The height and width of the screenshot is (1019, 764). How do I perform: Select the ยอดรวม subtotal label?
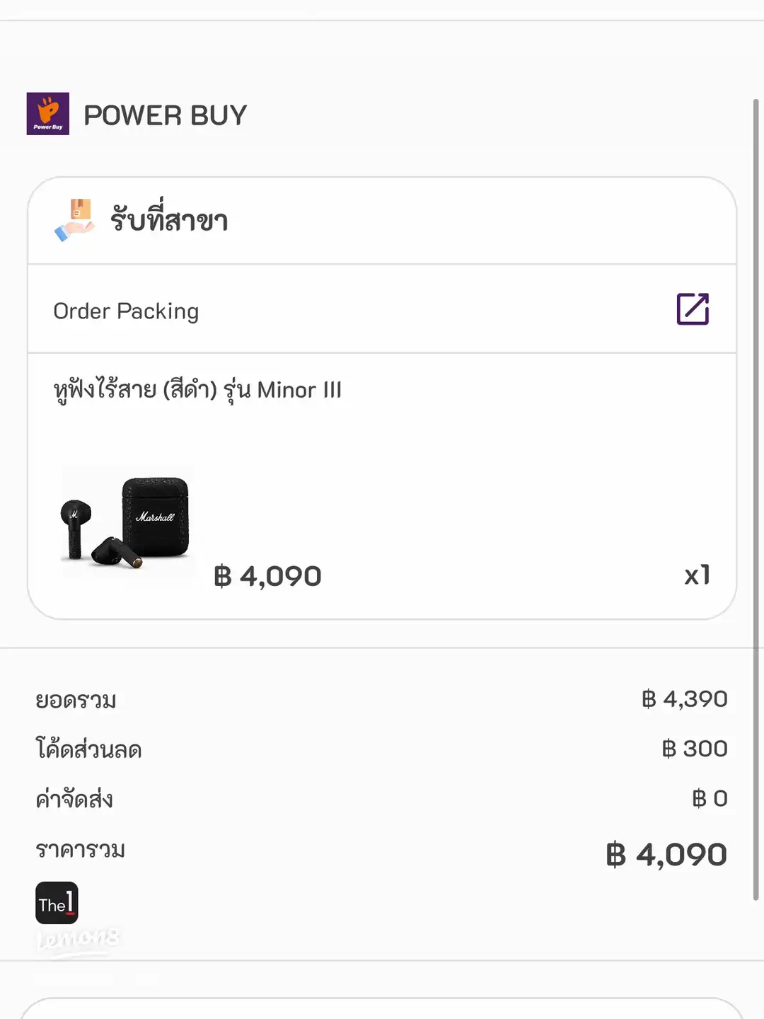(x=76, y=701)
